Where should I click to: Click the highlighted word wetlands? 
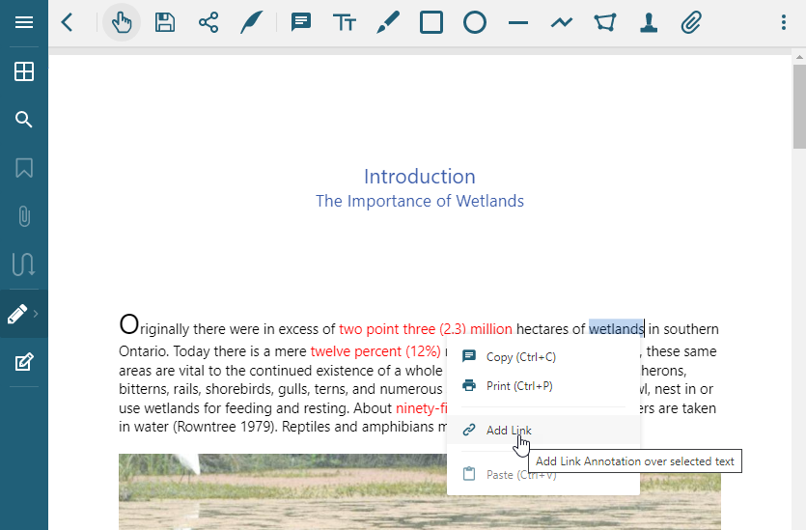pos(616,328)
